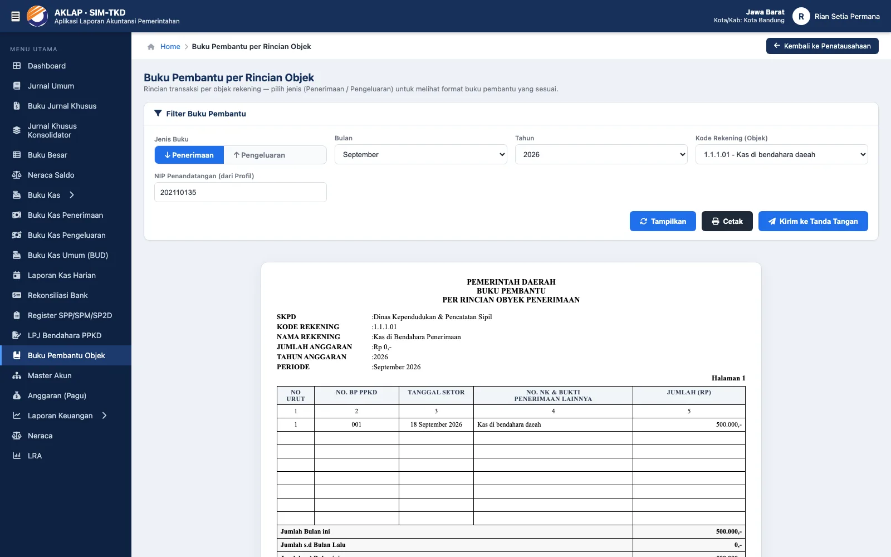Open the Kode Rekening (Objek) dropdown
This screenshot has height=557, width=891.
coord(782,154)
